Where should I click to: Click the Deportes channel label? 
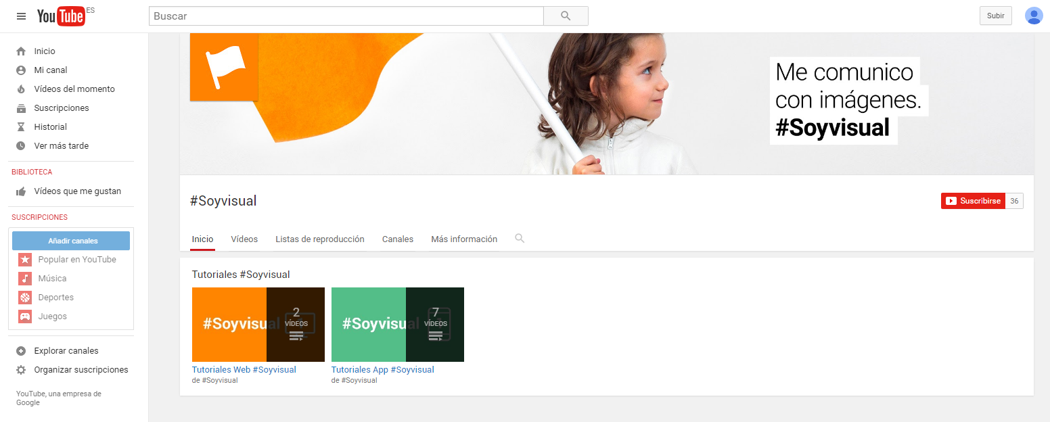(x=56, y=298)
